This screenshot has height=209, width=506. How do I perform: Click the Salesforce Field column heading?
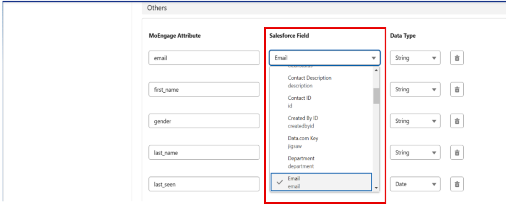tap(289, 36)
